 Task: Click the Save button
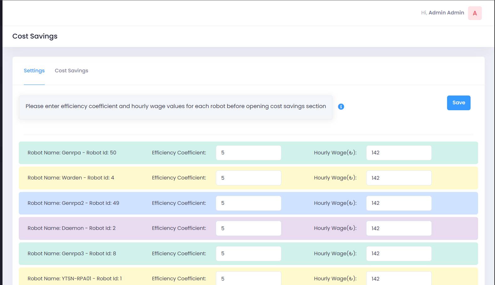click(x=459, y=103)
